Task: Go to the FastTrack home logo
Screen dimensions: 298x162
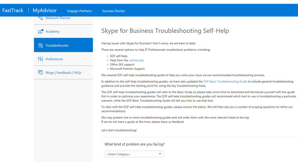Action: 13,10
